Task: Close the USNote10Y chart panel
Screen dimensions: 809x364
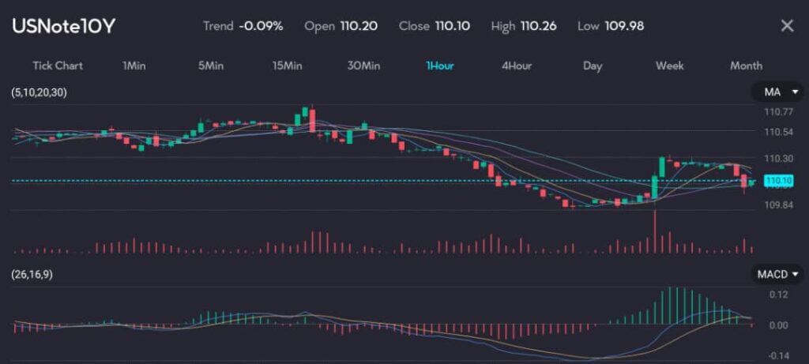Action: click(787, 25)
